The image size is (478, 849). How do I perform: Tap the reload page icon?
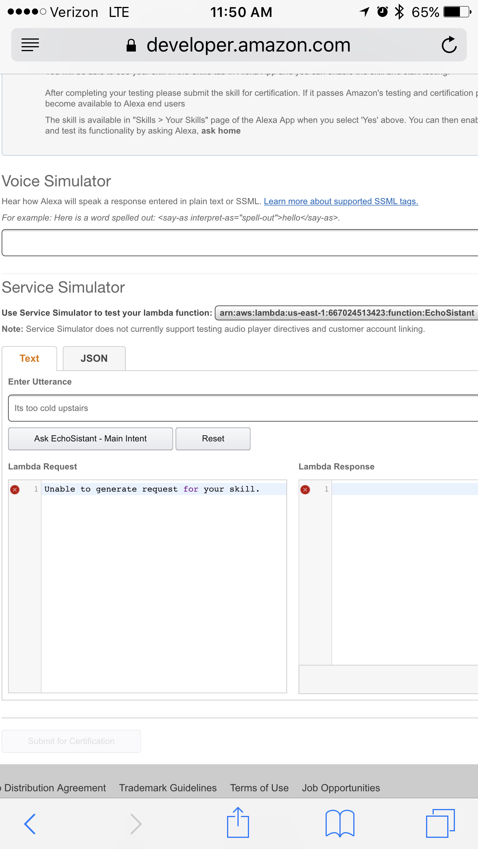(x=449, y=45)
